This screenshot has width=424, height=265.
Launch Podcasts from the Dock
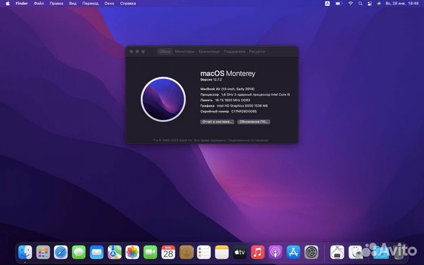tap(275, 252)
